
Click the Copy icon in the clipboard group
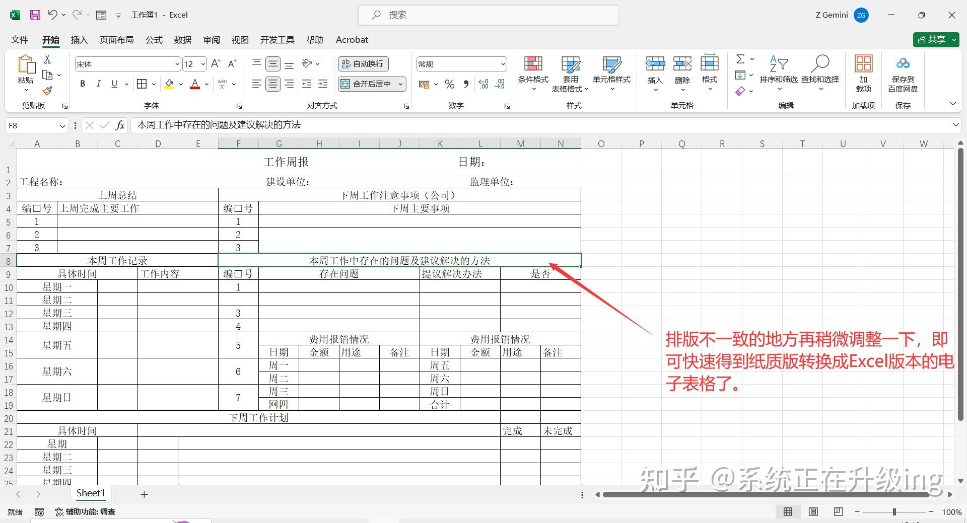(x=48, y=75)
